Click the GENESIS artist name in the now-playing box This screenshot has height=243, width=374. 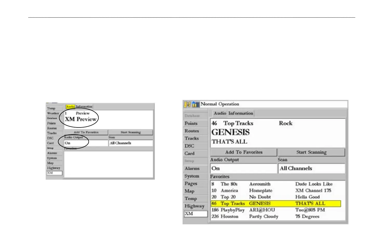tap(231, 132)
